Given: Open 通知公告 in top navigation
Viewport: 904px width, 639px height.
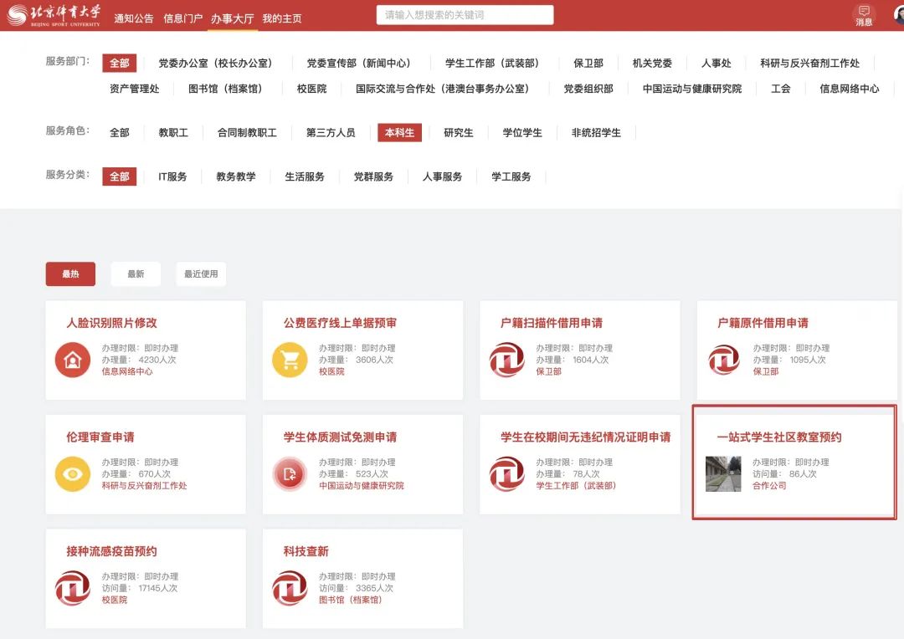Looking at the screenshot, I should point(134,18).
